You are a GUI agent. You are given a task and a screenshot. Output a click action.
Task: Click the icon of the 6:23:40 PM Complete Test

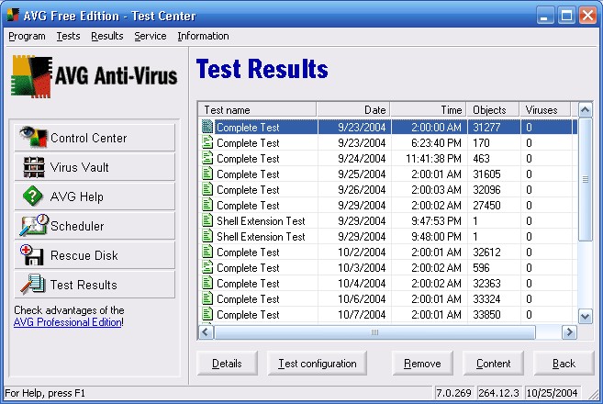[207, 142]
